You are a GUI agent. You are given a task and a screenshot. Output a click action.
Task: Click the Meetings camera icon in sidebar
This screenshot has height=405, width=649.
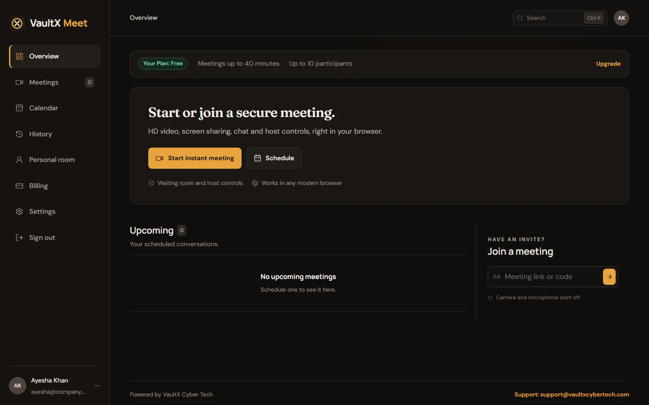coord(19,82)
